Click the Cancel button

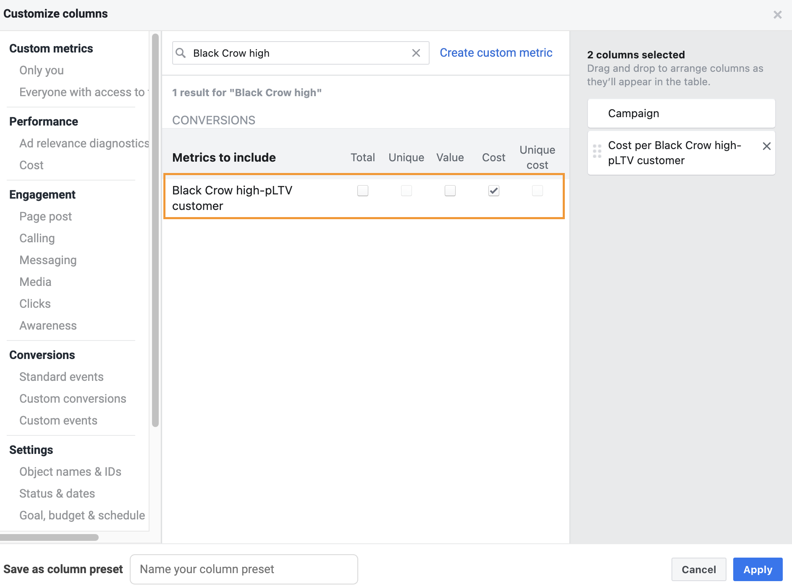699,569
